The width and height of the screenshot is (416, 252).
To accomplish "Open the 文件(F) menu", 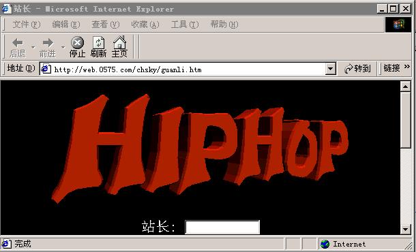I will (x=27, y=25).
